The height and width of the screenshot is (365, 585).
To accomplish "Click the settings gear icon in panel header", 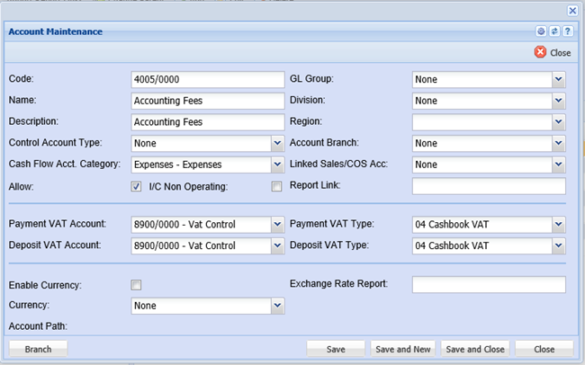I will [x=542, y=31].
